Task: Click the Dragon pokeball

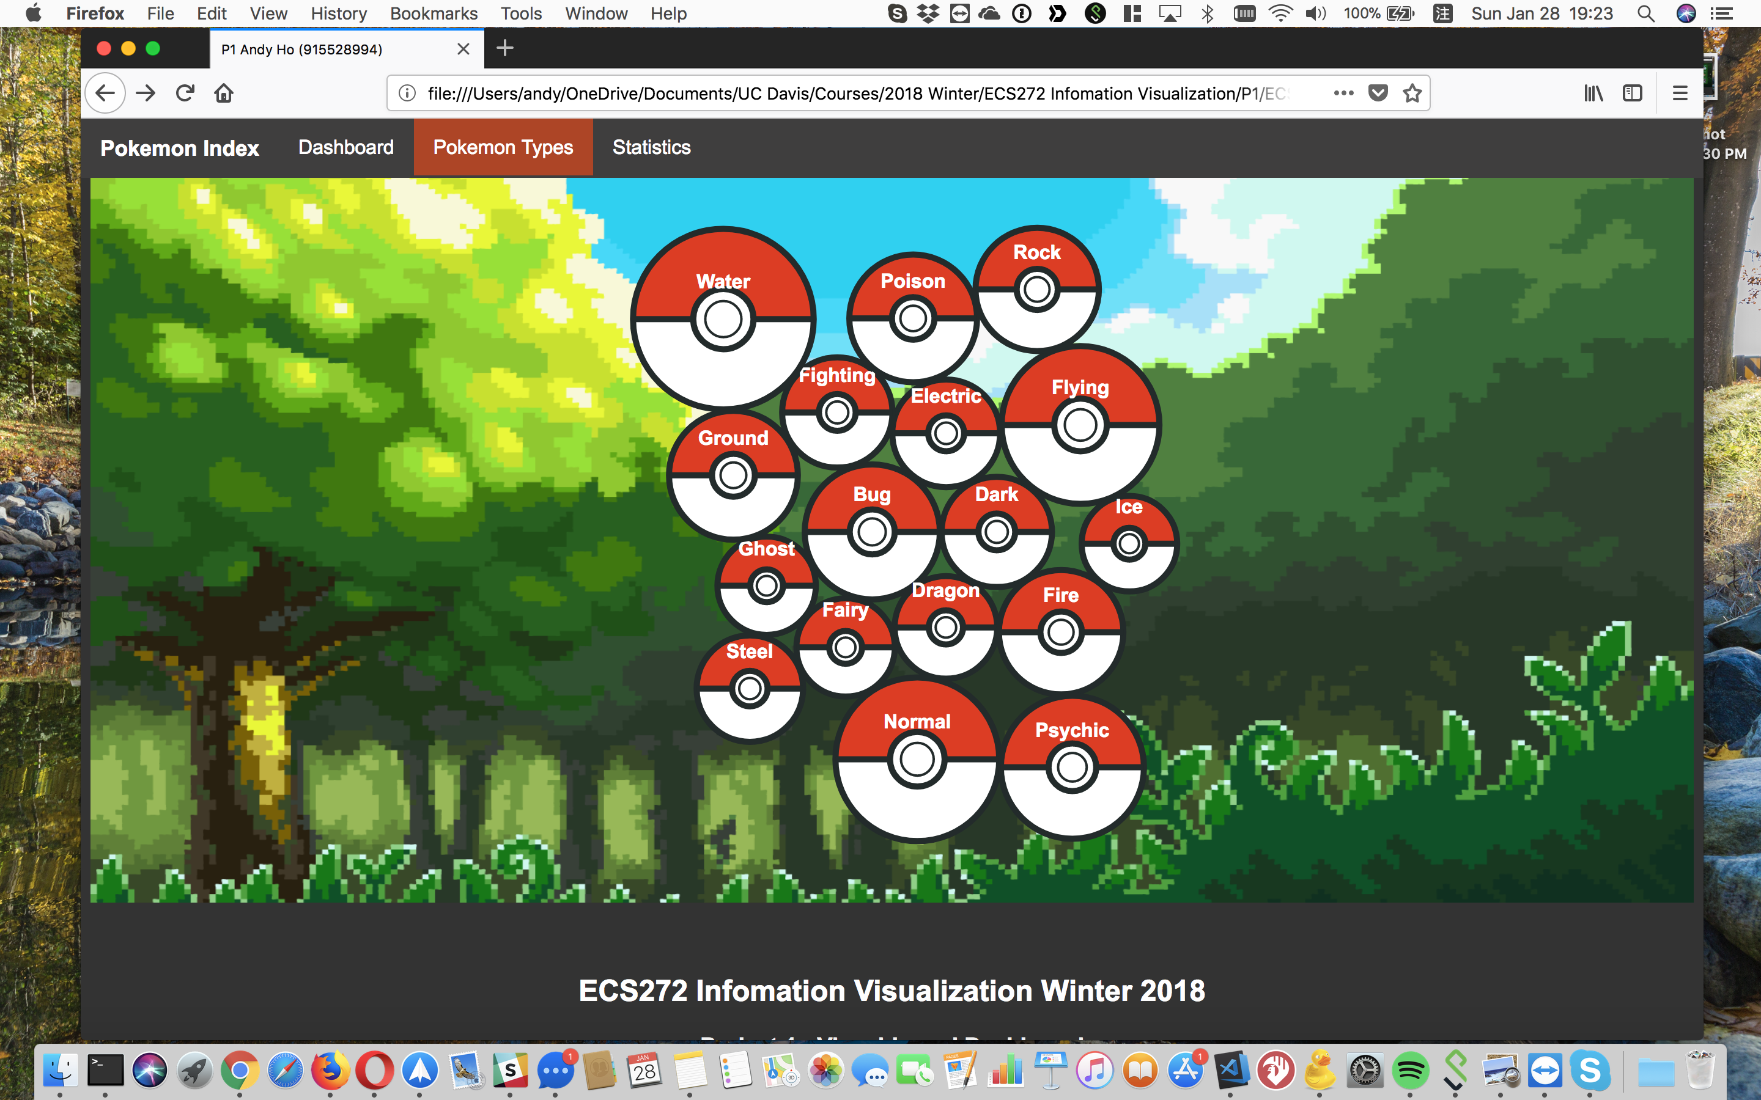Action: 946,627
